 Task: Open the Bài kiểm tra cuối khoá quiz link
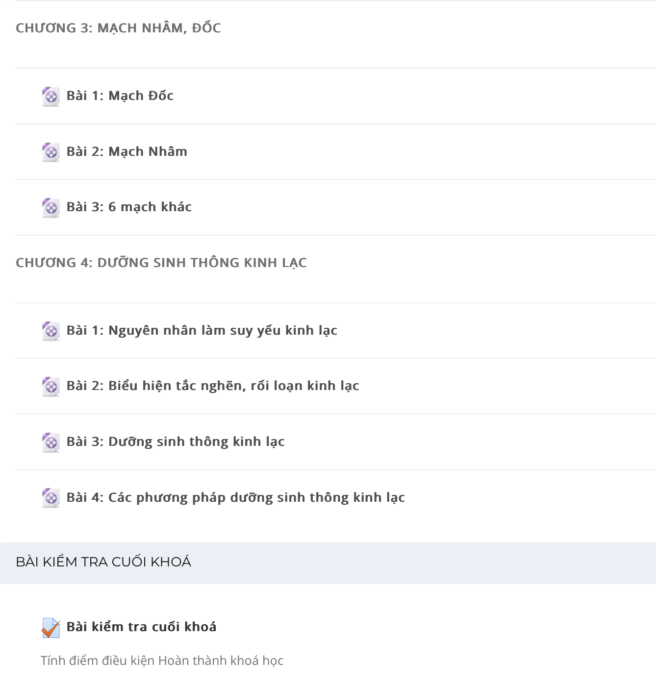click(142, 627)
